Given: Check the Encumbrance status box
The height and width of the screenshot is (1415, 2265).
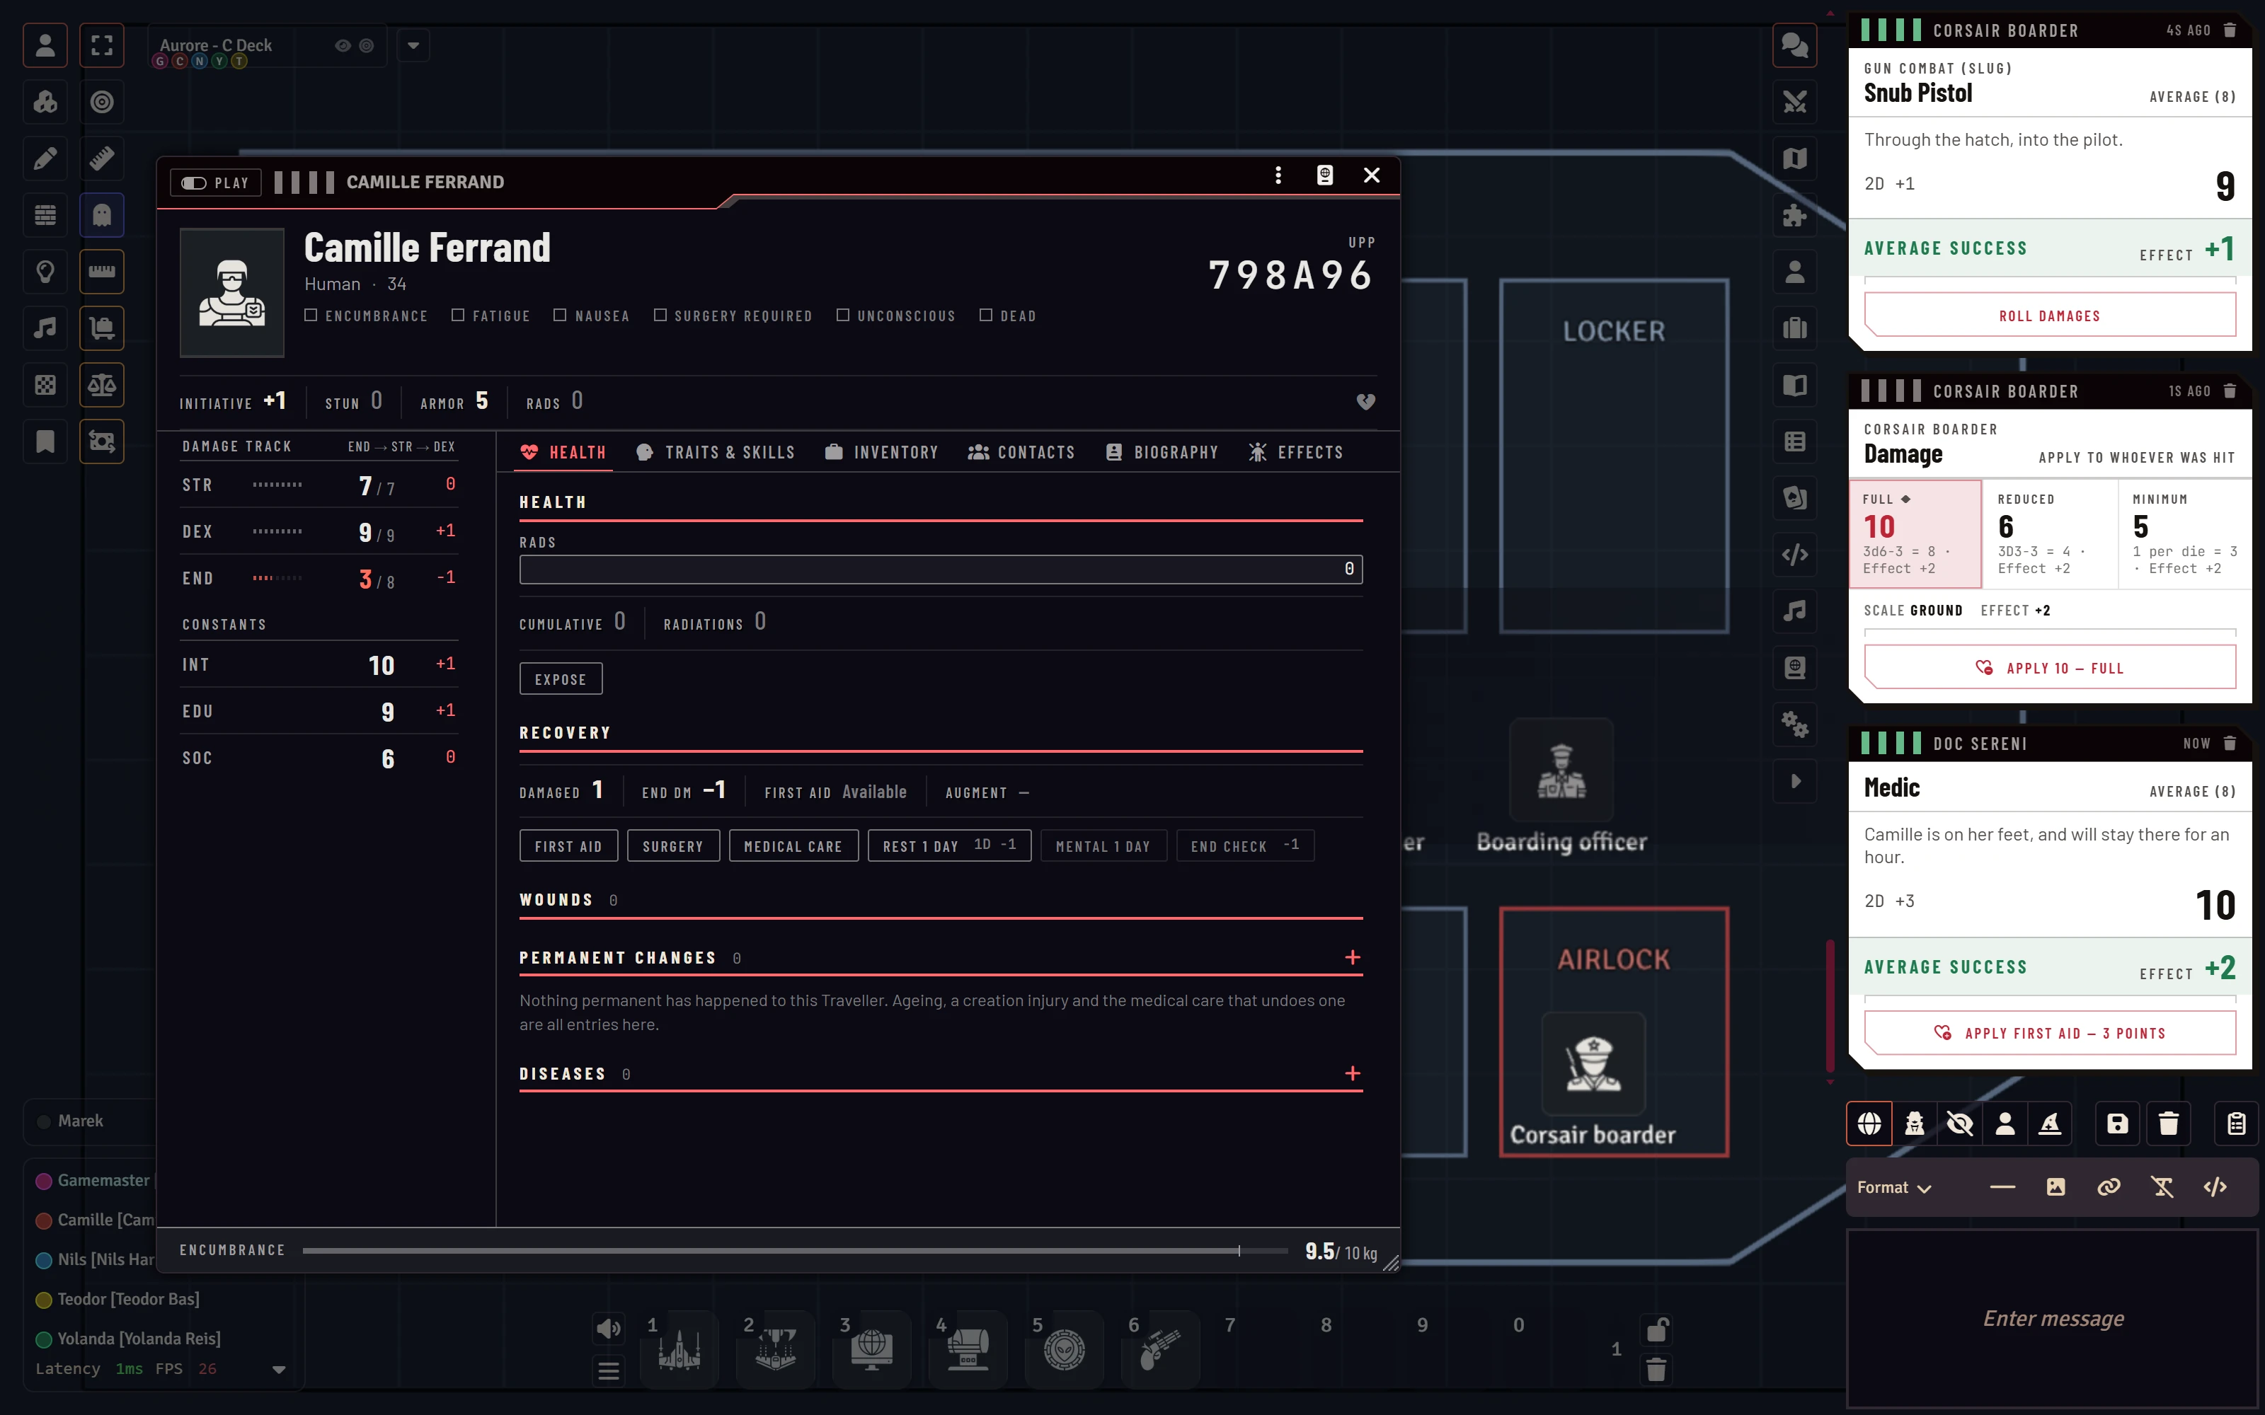Looking at the screenshot, I should [x=311, y=316].
